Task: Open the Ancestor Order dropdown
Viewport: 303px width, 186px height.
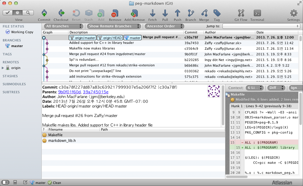Action: (164, 26)
